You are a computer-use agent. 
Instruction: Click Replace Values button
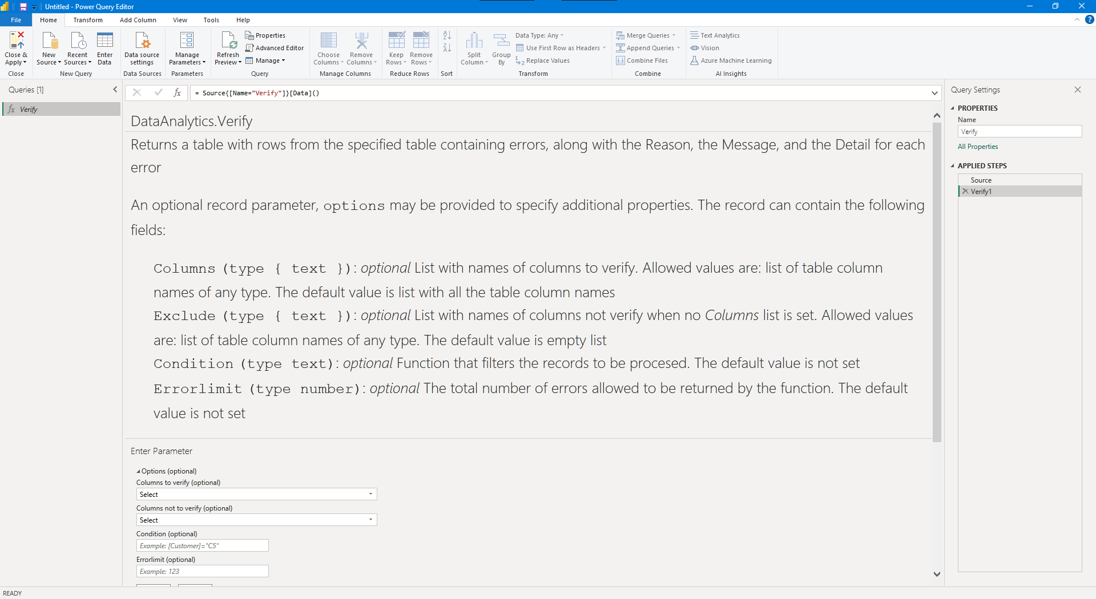pyautogui.click(x=543, y=60)
